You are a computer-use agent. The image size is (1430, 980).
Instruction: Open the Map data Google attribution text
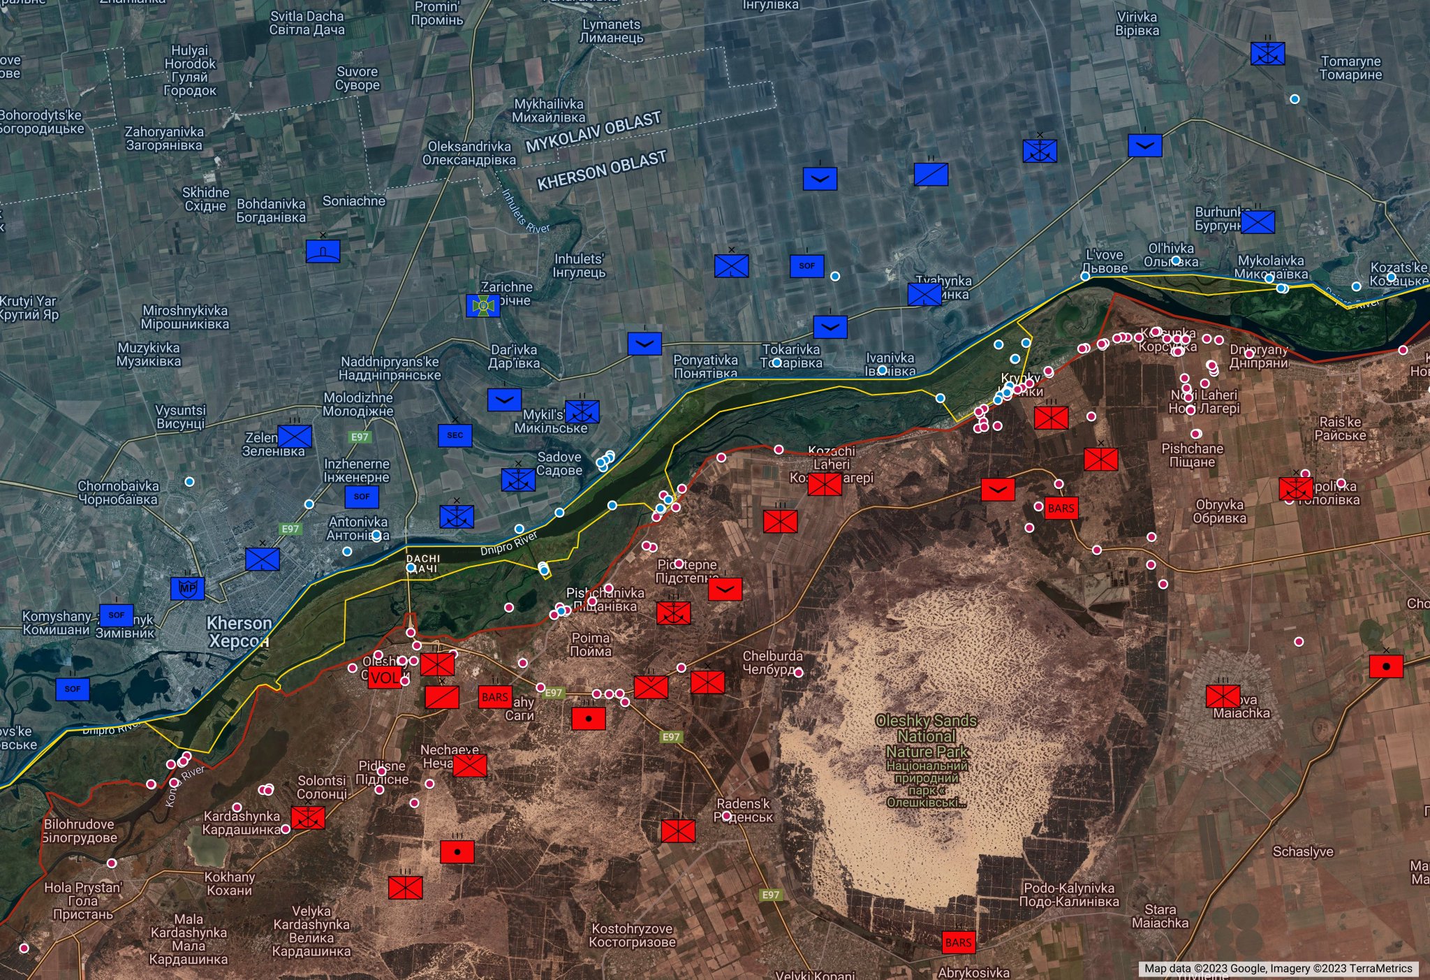coord(1277,968)
